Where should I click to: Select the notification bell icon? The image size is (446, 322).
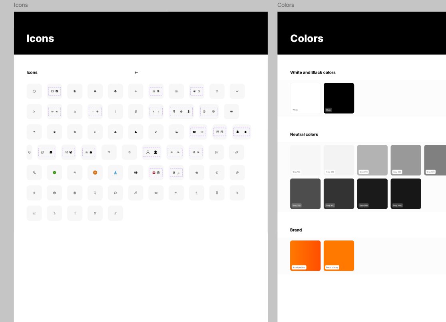29,152
